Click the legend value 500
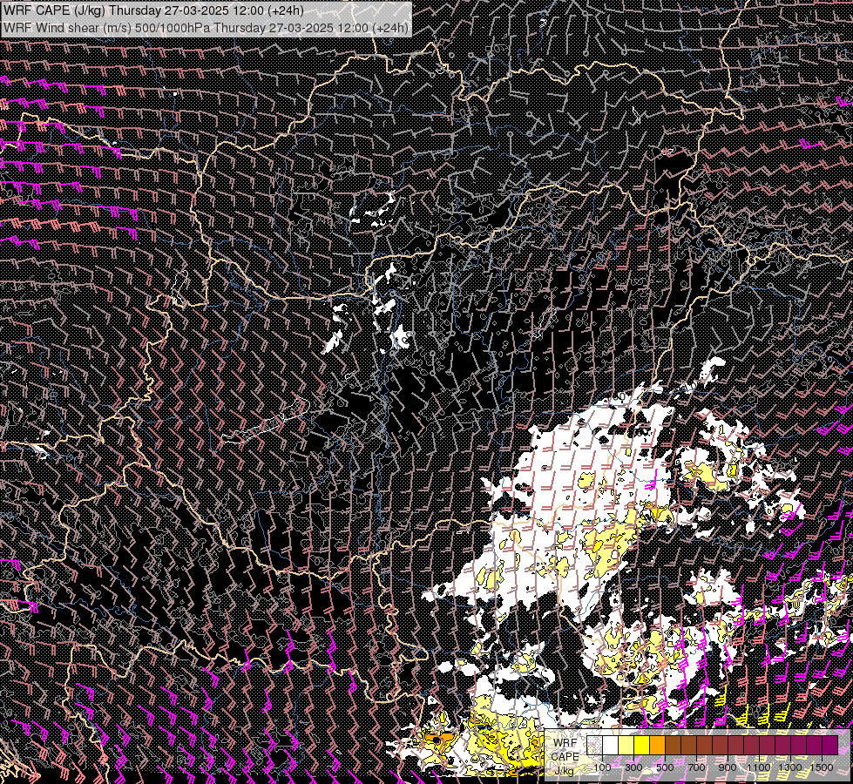Screen dimensions: 853x784 pos(665,767)
